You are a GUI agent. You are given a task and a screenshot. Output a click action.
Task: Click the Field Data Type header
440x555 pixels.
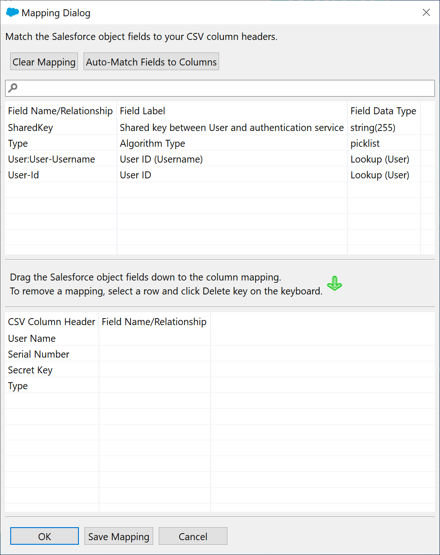[383, 111]
